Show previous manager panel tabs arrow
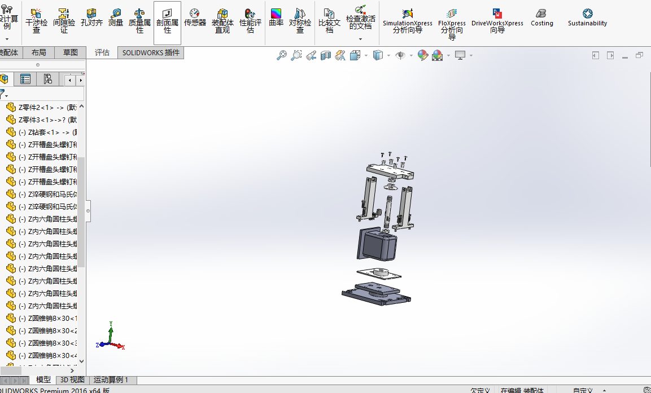This screenshot has width=651, height=393. (70, 80)
